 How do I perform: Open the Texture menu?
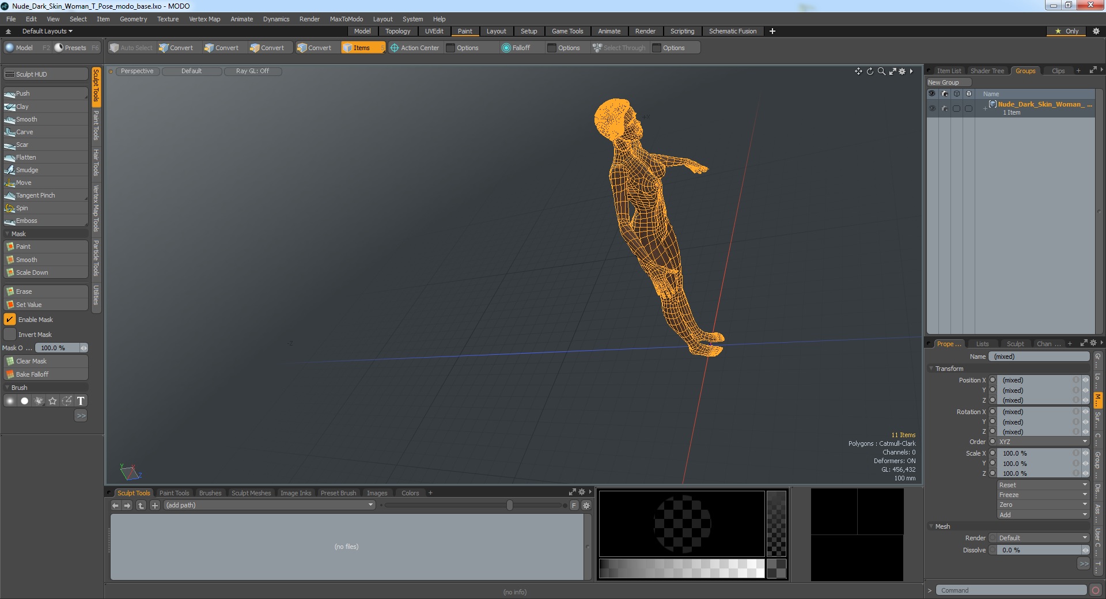pos(168,19)
